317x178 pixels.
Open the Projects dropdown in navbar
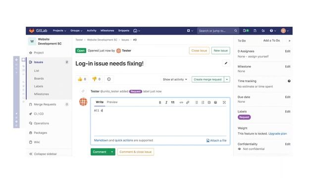pos(59,31)
